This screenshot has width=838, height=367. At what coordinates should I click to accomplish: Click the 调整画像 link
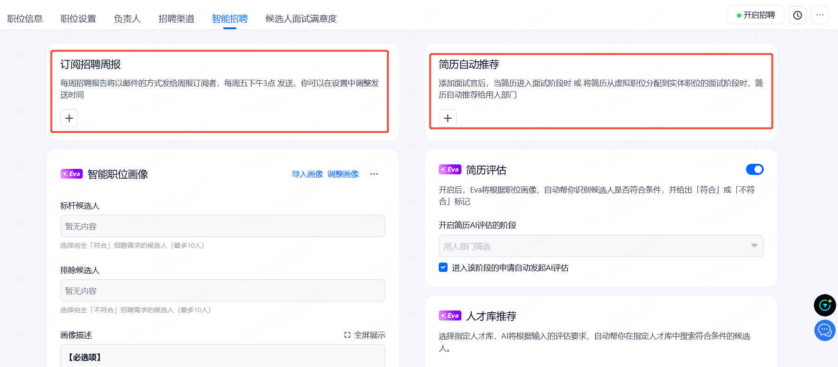343,174
